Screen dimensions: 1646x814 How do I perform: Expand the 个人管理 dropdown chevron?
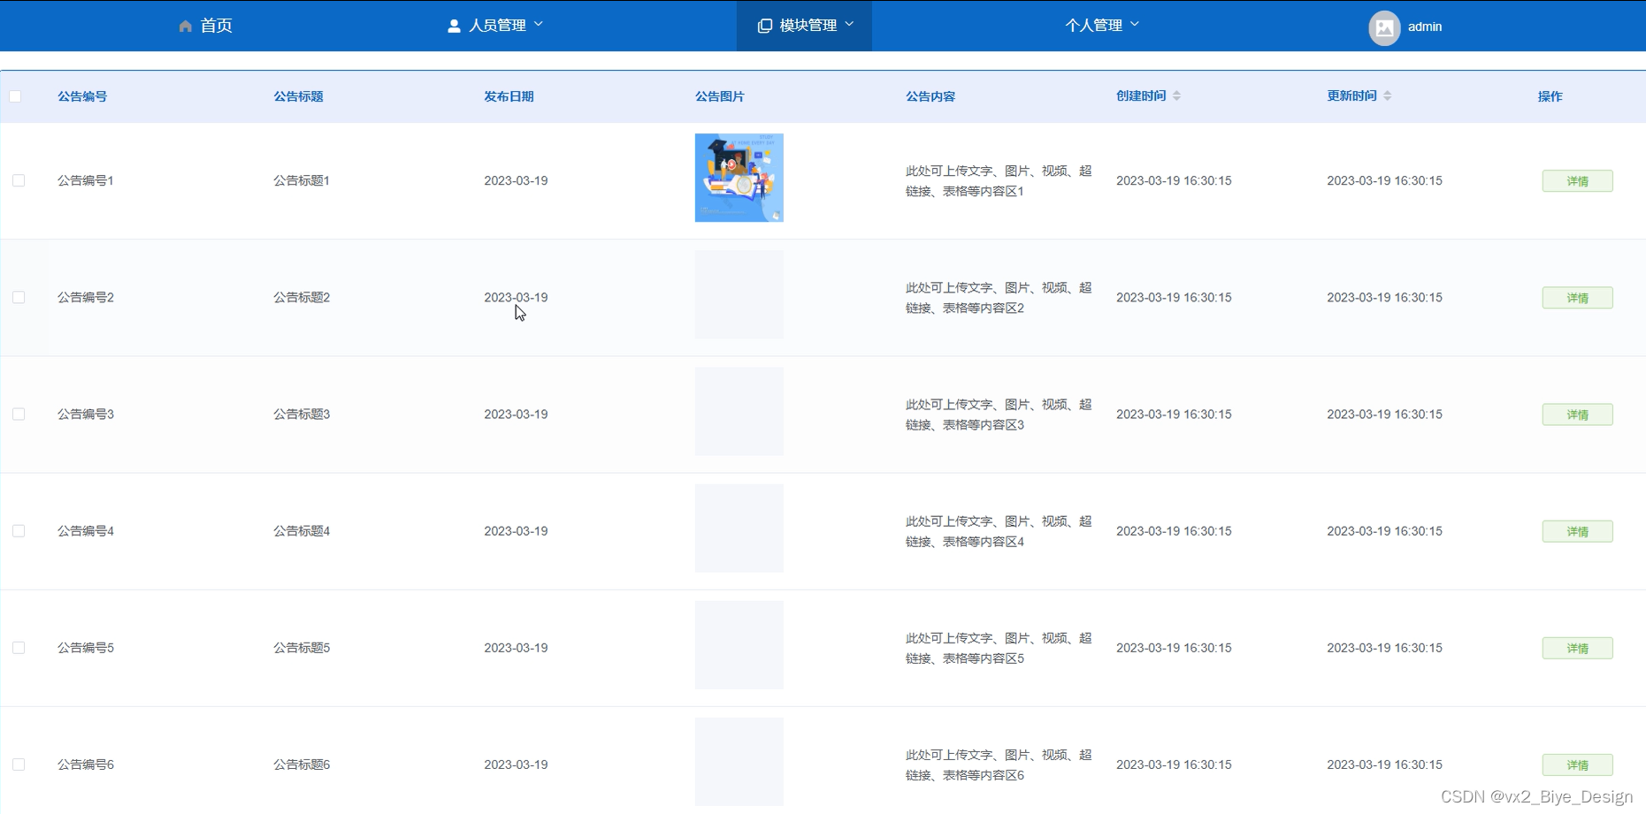coord(1135,25)
